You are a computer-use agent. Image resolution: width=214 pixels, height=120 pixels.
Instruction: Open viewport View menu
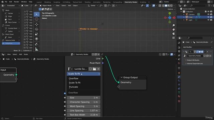click(x=58, y=6)
